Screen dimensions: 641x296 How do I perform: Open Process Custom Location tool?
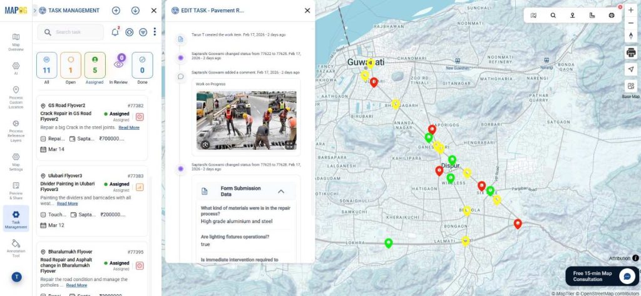tap(16, 97)
